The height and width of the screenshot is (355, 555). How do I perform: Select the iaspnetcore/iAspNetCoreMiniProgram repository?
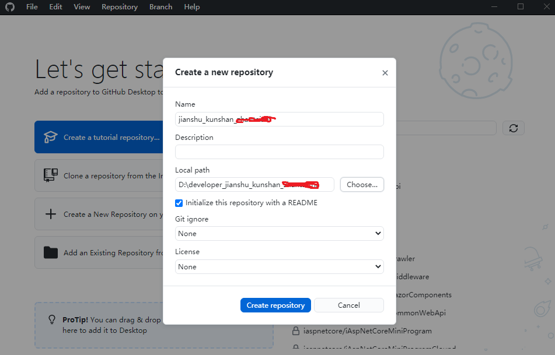coord(368,331)
